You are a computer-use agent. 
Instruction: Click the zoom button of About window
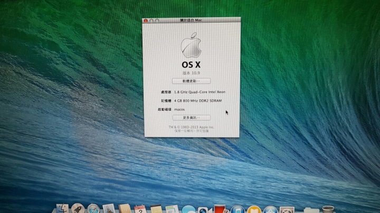coord(157,21)
